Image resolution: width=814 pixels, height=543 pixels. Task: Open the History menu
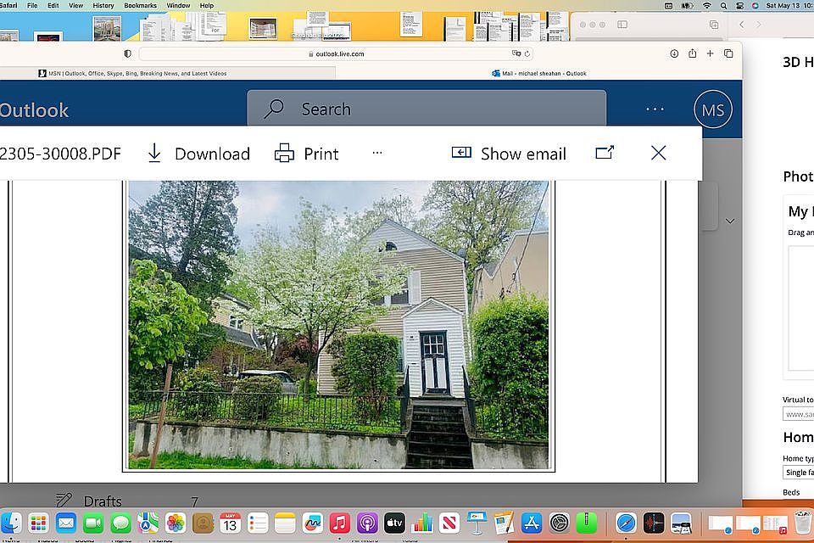[103, 5]
